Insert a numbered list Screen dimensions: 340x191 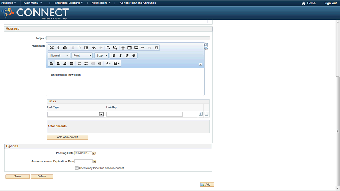pyautogui.click(x=79, y=64)
